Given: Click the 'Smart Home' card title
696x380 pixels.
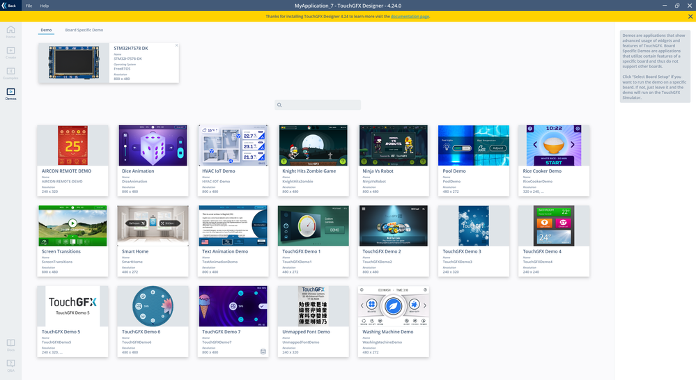Looking at the screenshot, I should [x=135, y=251].
